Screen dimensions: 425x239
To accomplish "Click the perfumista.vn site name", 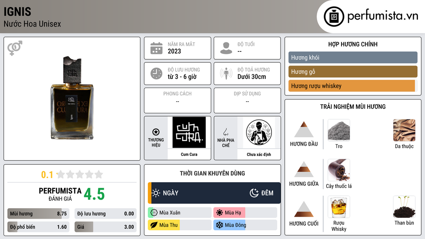I will pos(383,16).
